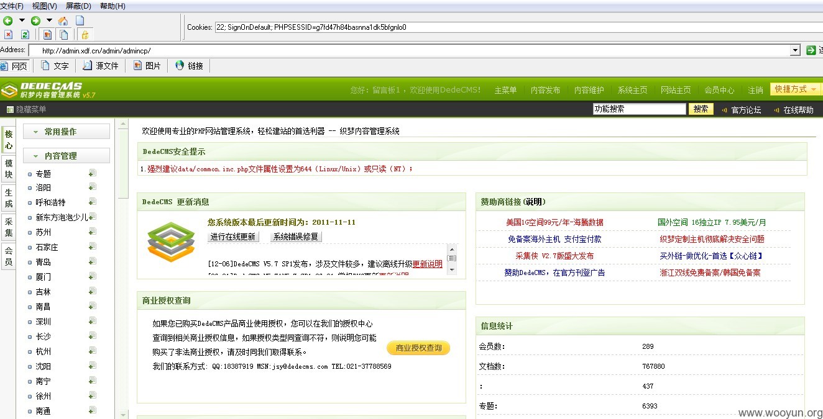Click the yellow 商业授权查询 button
This screenshot has width=823, height=419.
[418, 348]
